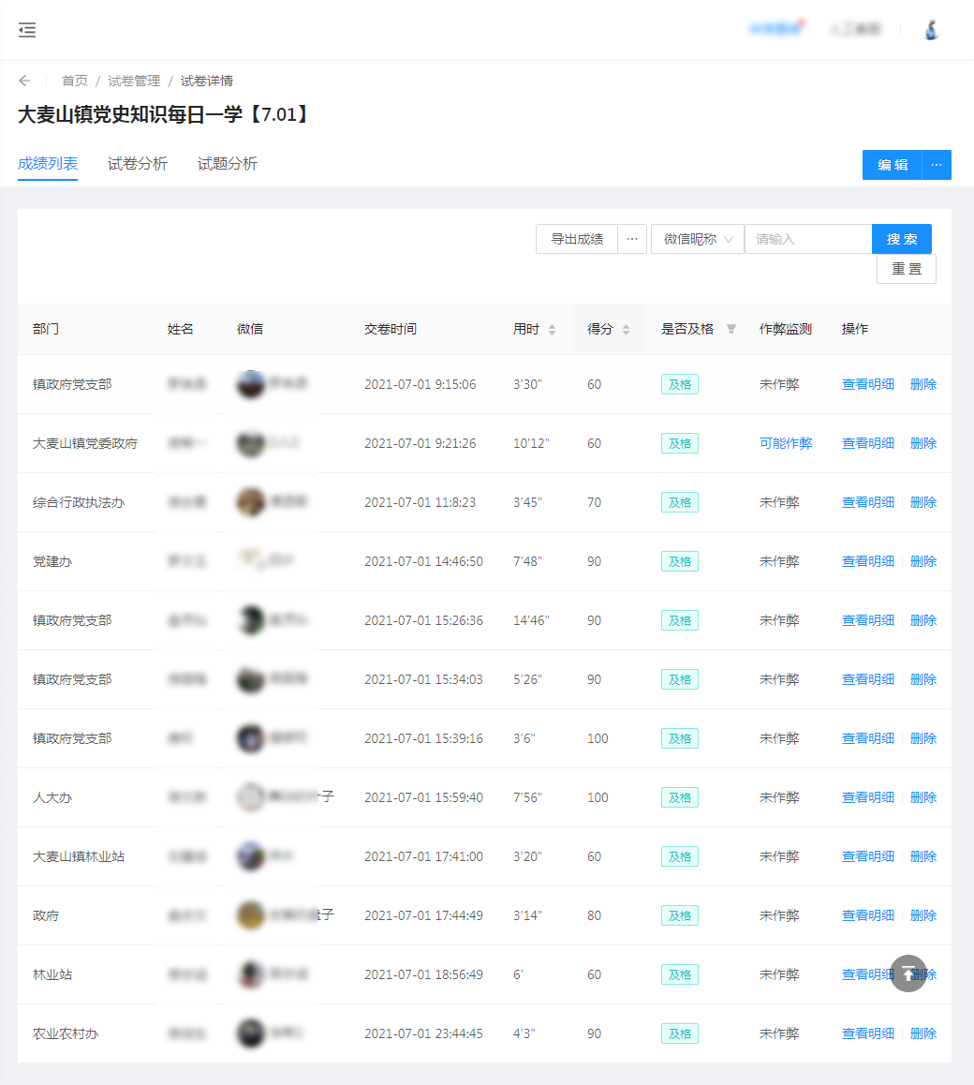Open more options next to 导出成绩
The width and height of the screenshot is (974, 1085).
(632, 239)
